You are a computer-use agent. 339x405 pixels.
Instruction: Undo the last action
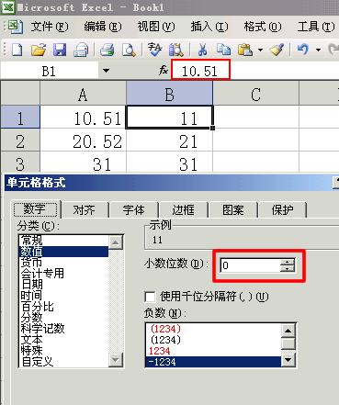pyautogui.click(x=303, y=50)
